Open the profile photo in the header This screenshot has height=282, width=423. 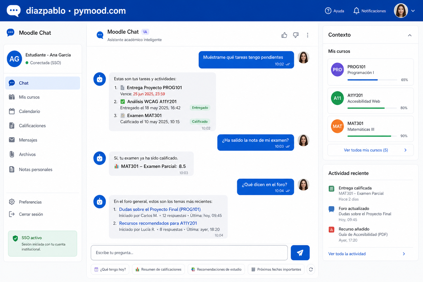click(x=401, y=11)
